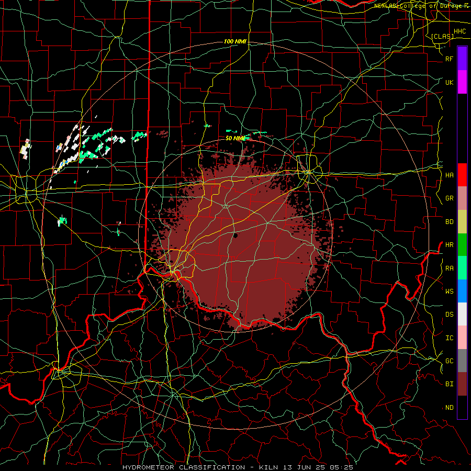
Task: Pick the RA light green legend swatch
Action: point(462,268)
